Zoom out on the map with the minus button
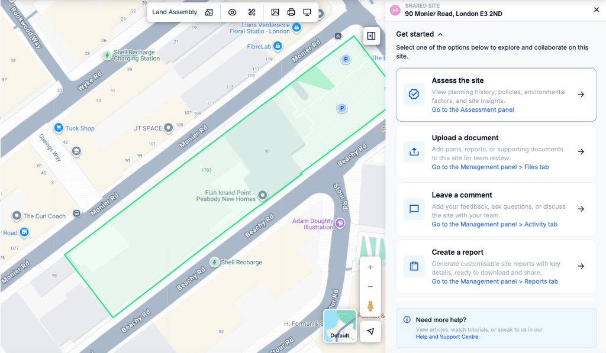The height and width of the screenshot is (353, 606). [x=370, y=287]
